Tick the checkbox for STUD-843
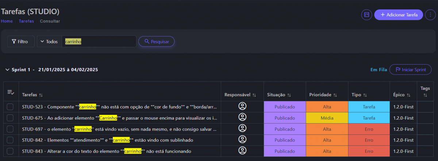438x161 pixels. [10, 151]
